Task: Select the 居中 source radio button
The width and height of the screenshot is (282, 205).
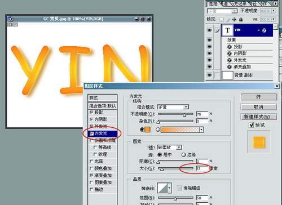Action: point(160,155)
